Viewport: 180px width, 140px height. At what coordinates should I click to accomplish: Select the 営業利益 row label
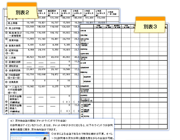tap(14, 40)
